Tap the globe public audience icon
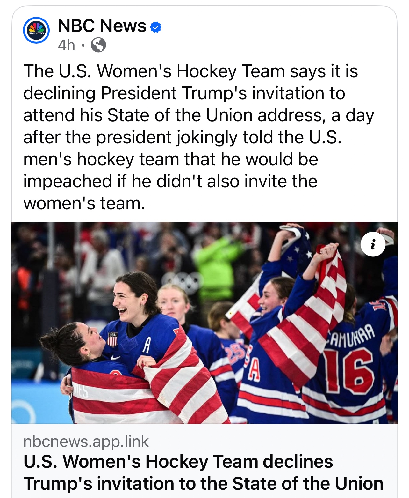The image size is (409, 498). point(98,45)
